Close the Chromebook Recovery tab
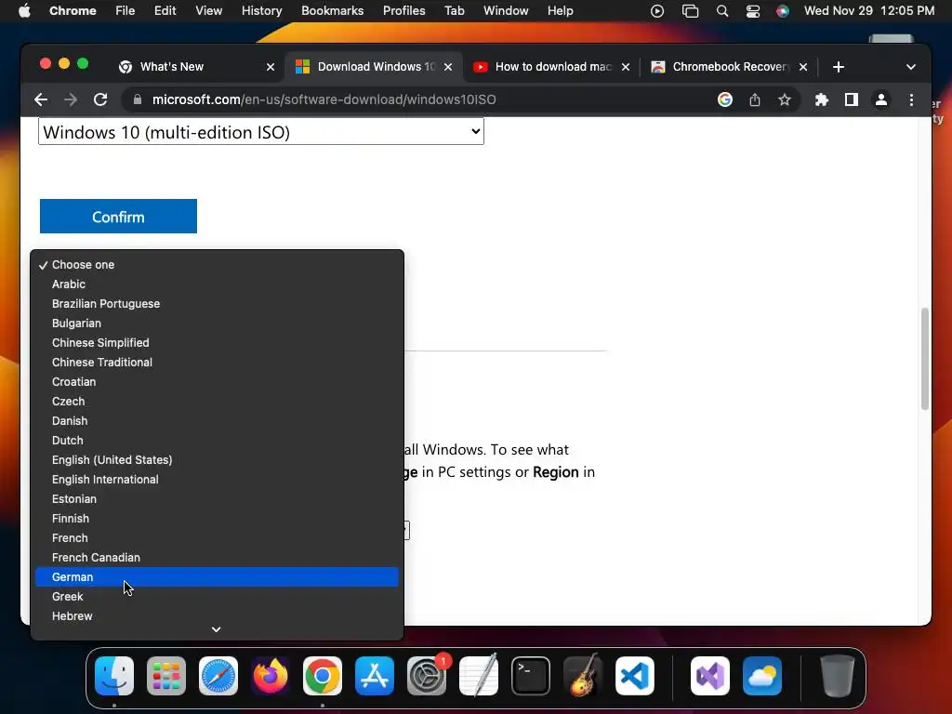The image size is (952, 714). tap(802, 67)
